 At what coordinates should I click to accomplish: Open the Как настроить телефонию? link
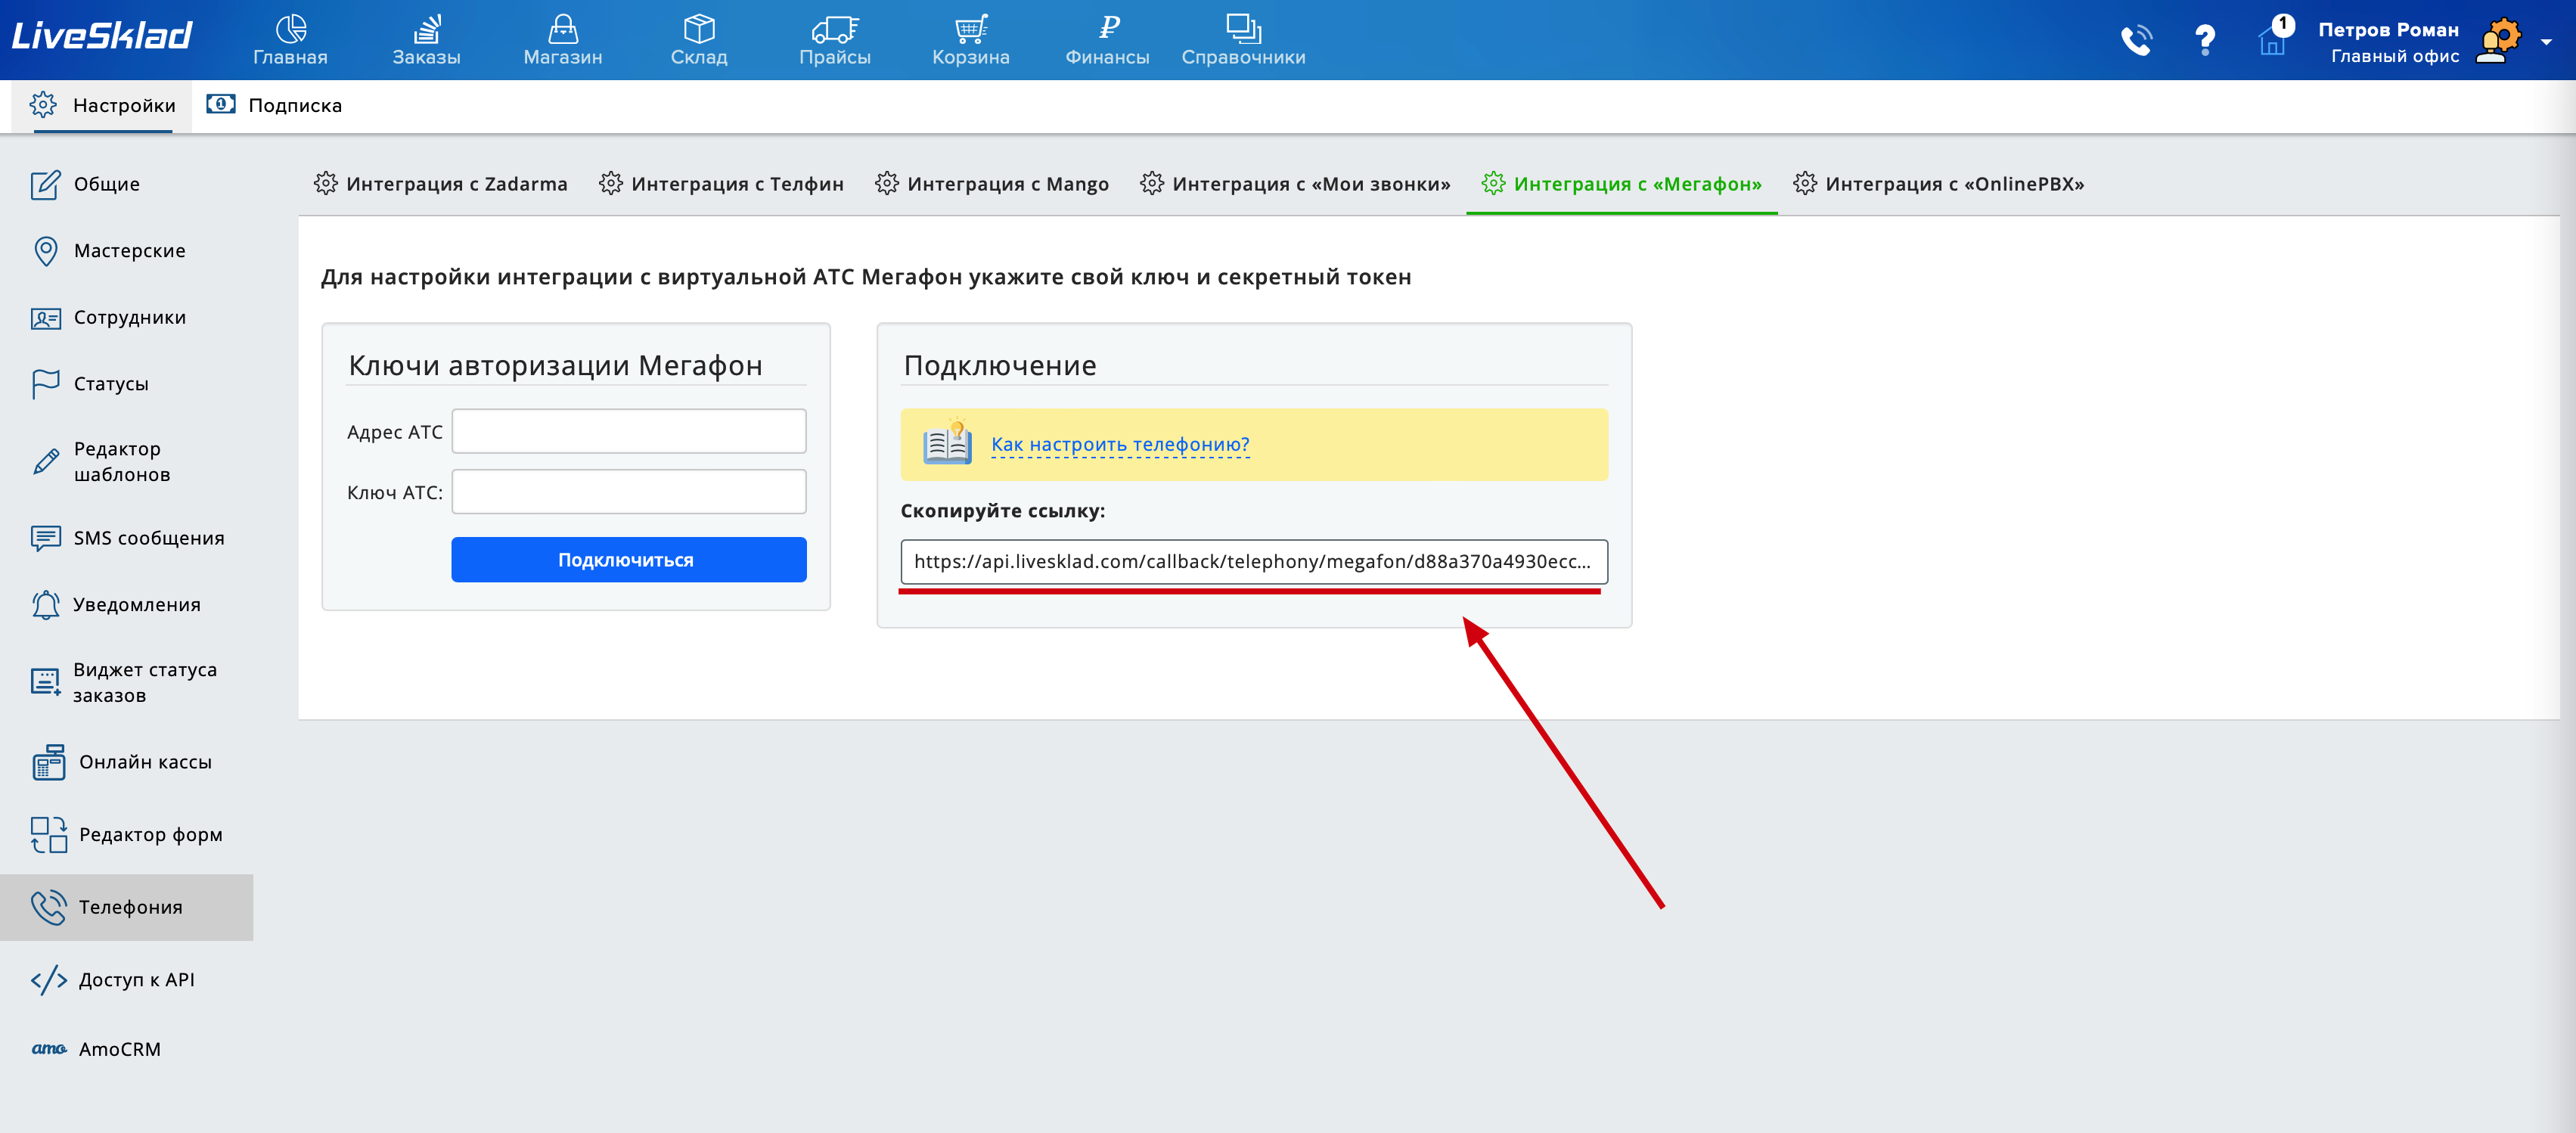[x=1120, y=445]
